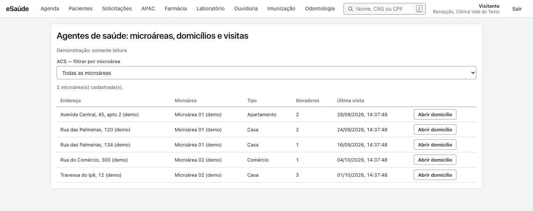Screen dimensions: 533x211
Task: Select the address Rua das Palmeiras, 134 (demo)
Action: [95, 145]
